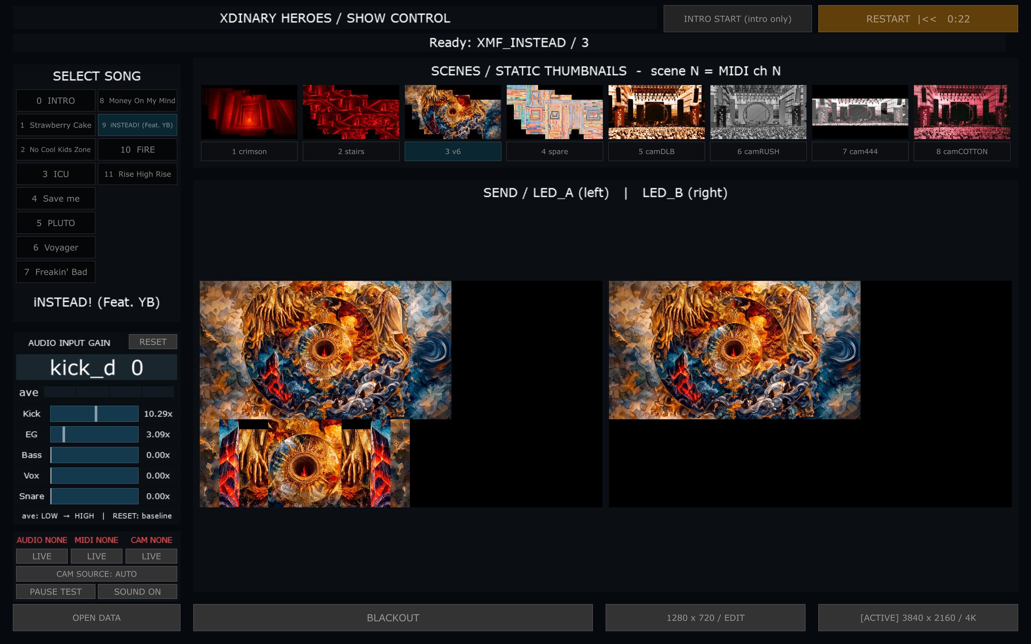Select song 1 Strawberry Cake
This screenshot has width=1031, height=644.
(x=55, y=125)
